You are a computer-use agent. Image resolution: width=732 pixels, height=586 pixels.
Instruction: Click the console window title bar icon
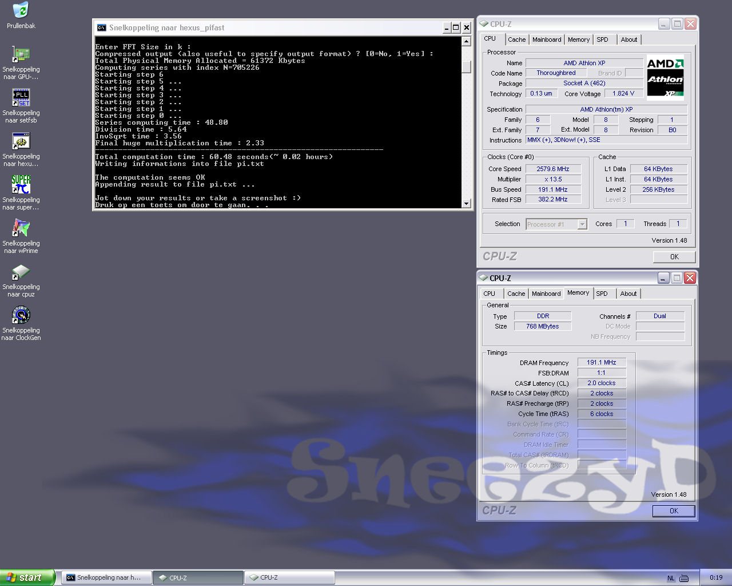pos(101,27)
